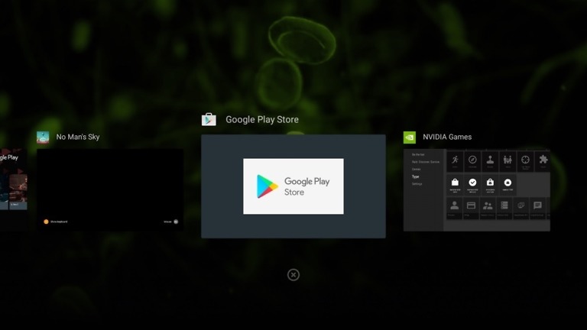587x330 pixels.
Task: Switch to the partially visible Google Play card
Action: click(13, 180)
